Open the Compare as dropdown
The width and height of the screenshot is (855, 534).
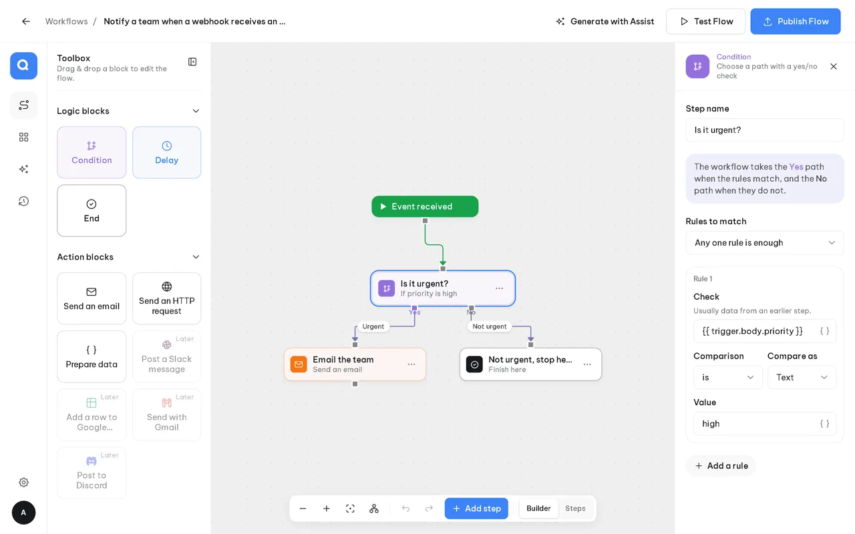(x=802, y=378)
